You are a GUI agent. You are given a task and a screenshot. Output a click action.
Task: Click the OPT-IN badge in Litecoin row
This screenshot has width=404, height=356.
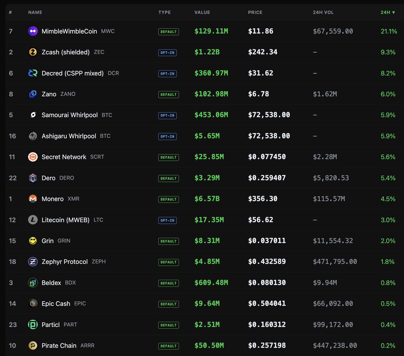click(x=167, y=220)
